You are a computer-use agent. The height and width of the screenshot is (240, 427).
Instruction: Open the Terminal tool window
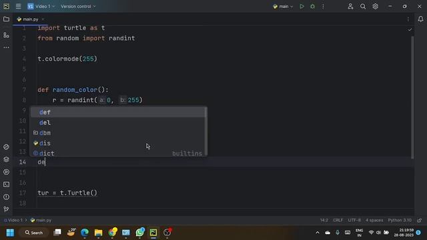point(6,185)
